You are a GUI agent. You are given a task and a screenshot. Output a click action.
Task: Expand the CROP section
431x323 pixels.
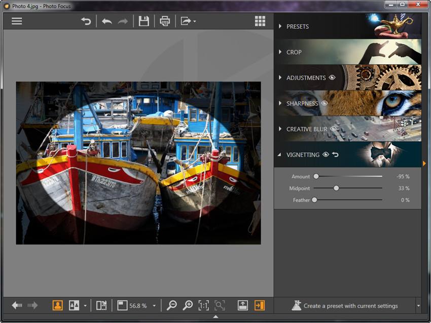click(x=280, y=52)
